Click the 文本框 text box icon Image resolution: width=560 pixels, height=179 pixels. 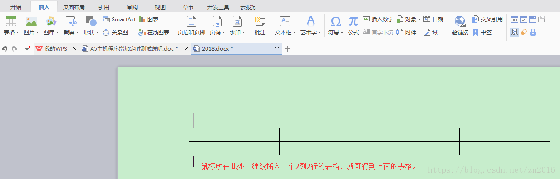tap(285, 21)
